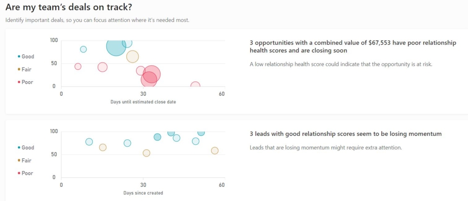Pick the leftmost pink bubble in the opportunities chart
This screenshot has height=201, width=468.
[78, 67]
